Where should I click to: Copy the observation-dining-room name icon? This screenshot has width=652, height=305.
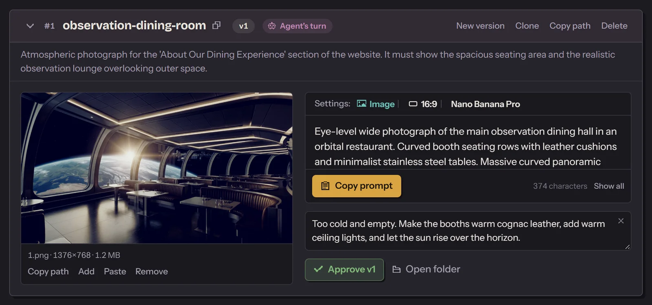coord(216,26)
